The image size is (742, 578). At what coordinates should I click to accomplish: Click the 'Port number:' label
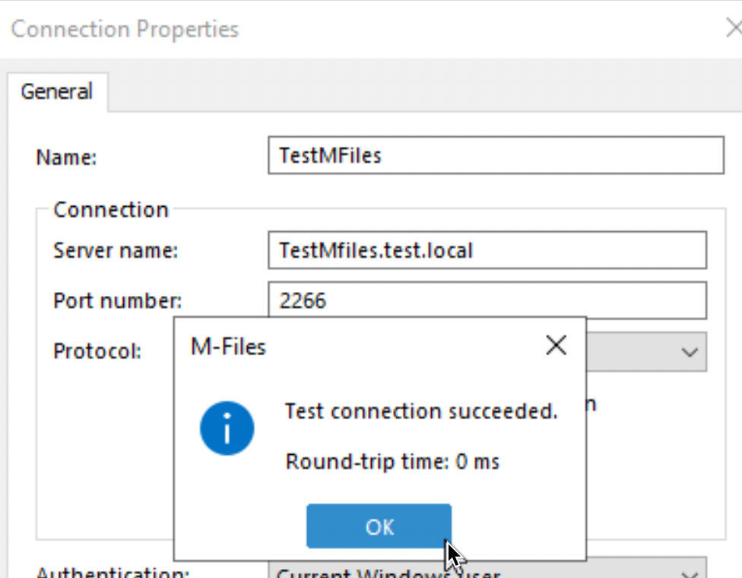[x=117, y=301]
